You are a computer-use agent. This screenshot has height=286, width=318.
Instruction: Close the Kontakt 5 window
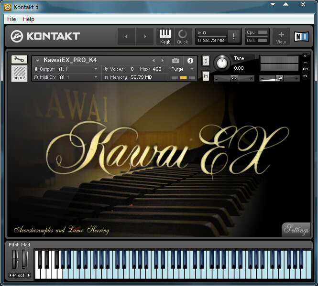[303, 4]
